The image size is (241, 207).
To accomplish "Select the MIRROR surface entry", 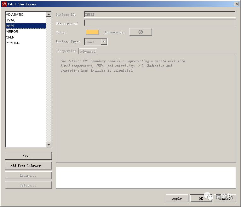I will click(x=12, y=32).
